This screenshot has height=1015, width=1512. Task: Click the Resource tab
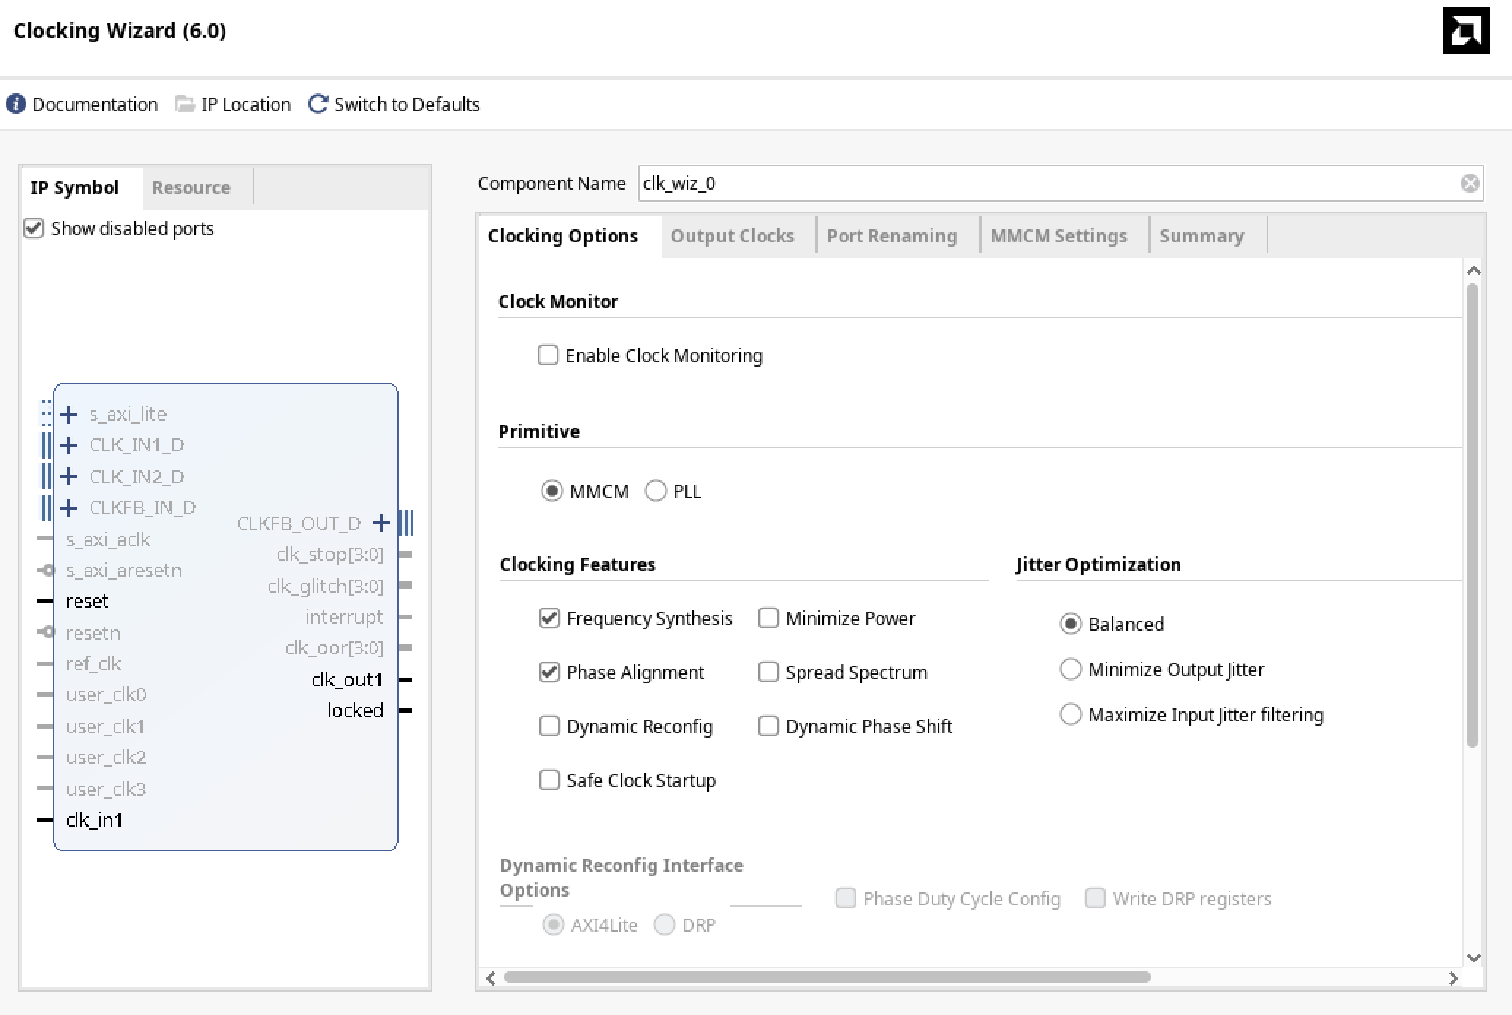pyautogui.click(x=191, y=188)
